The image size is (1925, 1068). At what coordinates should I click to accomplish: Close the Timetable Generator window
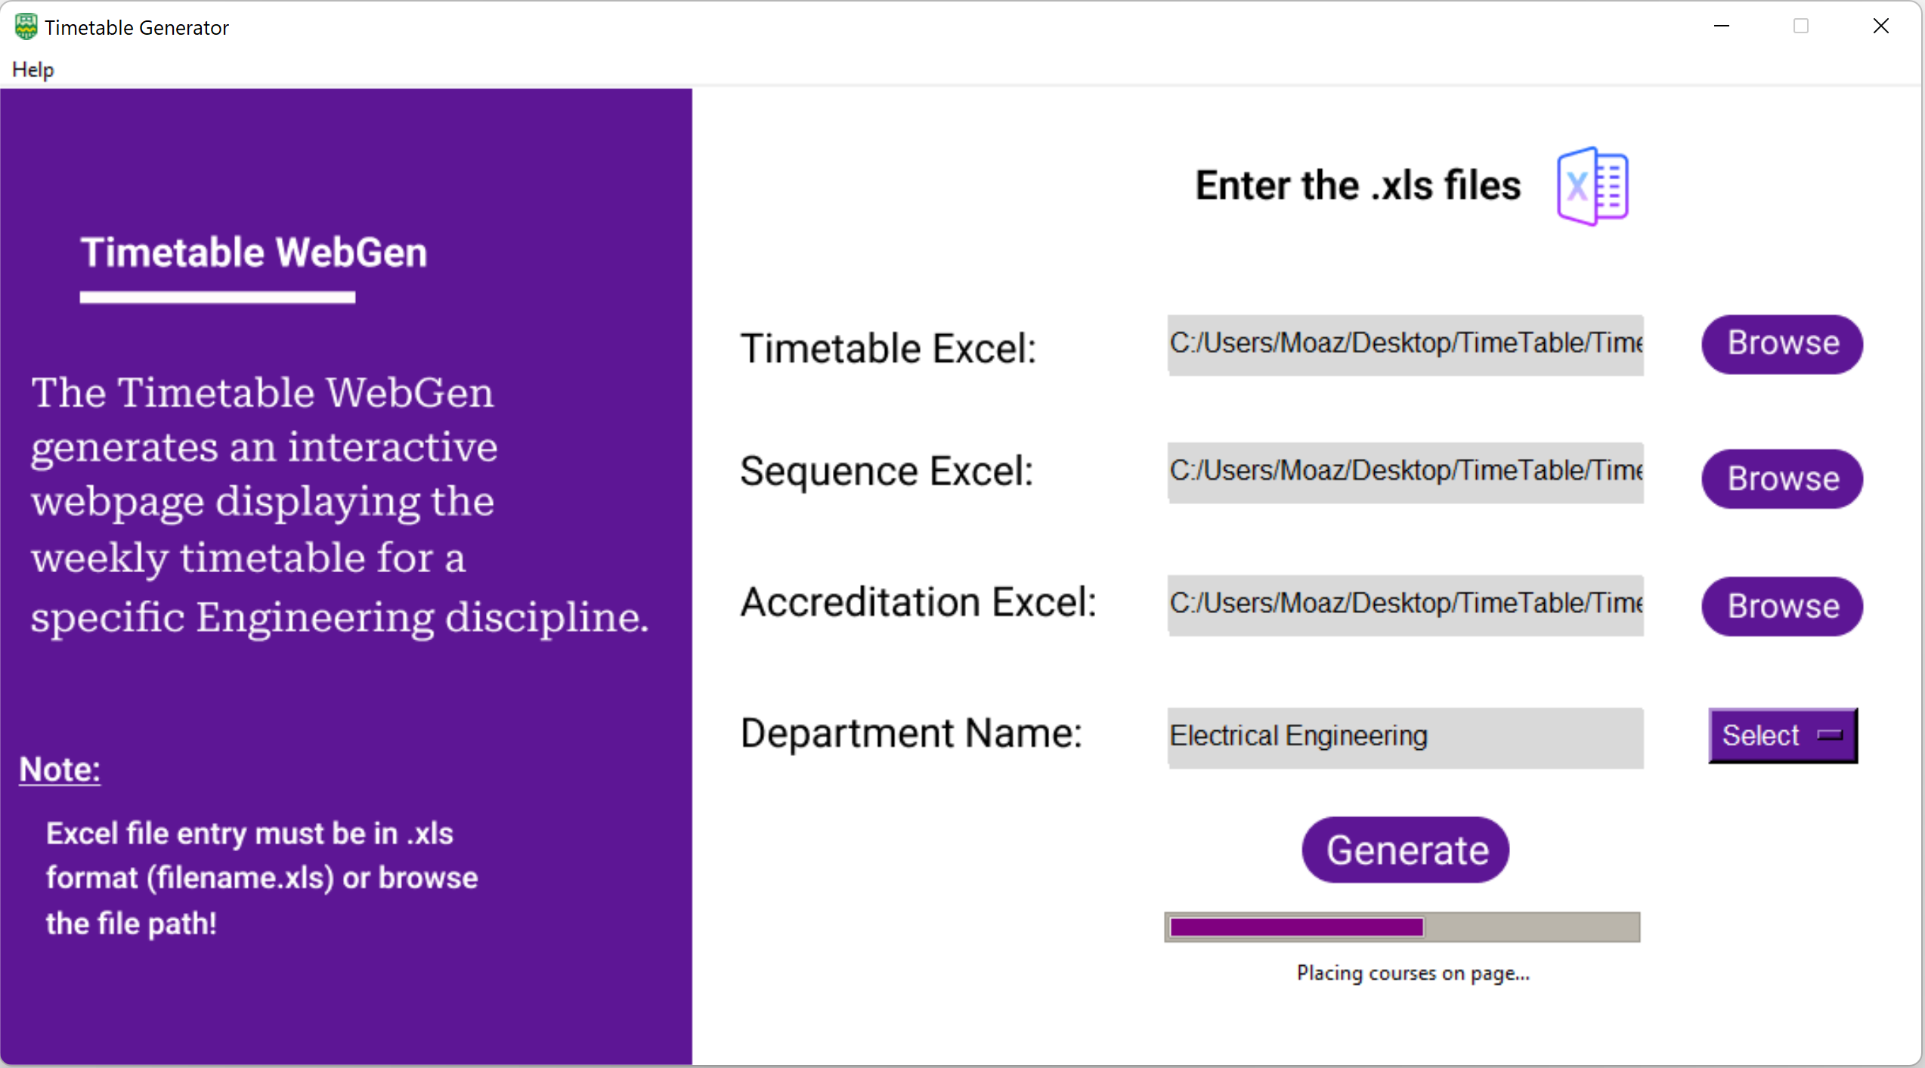(1880, 26)
